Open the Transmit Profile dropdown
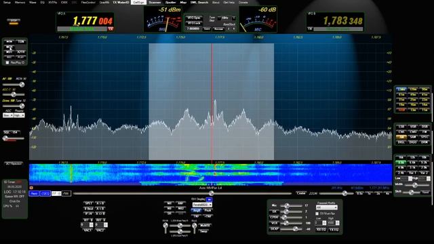This screenshot has height=244, width=434. (327, 207)
